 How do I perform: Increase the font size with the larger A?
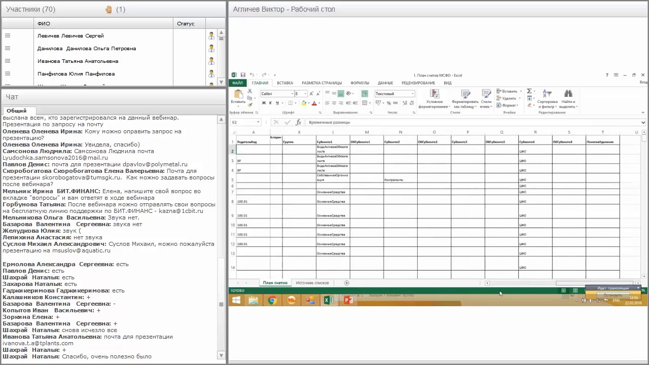pos(311,94)
